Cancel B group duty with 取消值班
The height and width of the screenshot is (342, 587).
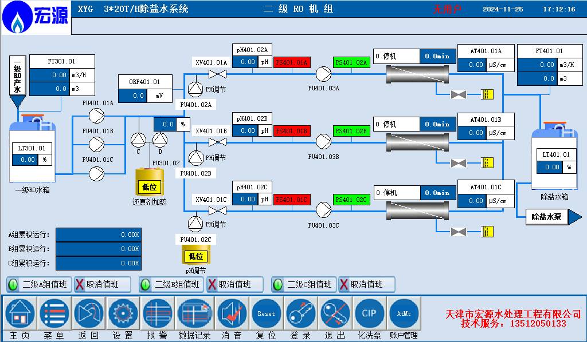coord(234,284)
